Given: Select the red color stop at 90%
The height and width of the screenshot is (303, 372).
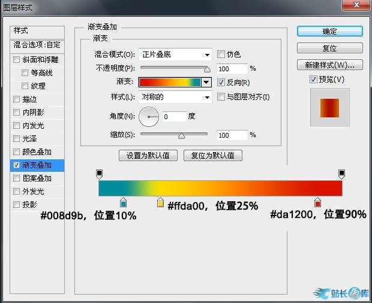Looking at the screenshot, I should click(x=318, y=204).
